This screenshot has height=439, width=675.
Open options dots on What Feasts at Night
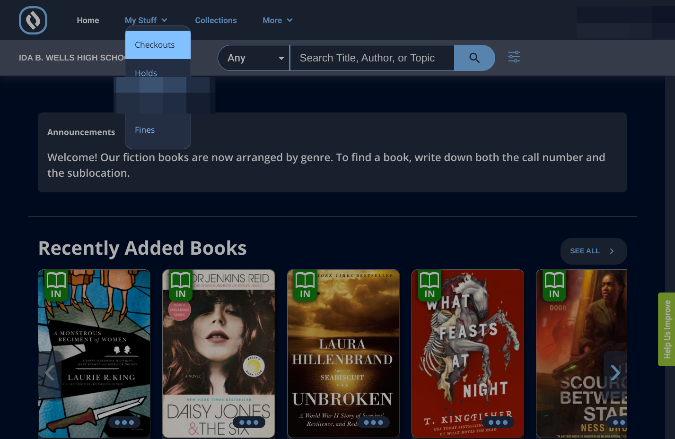click(x=498, y=422)
